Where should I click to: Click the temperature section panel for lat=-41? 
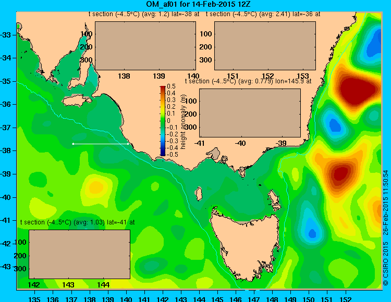(x=80, y=254)
